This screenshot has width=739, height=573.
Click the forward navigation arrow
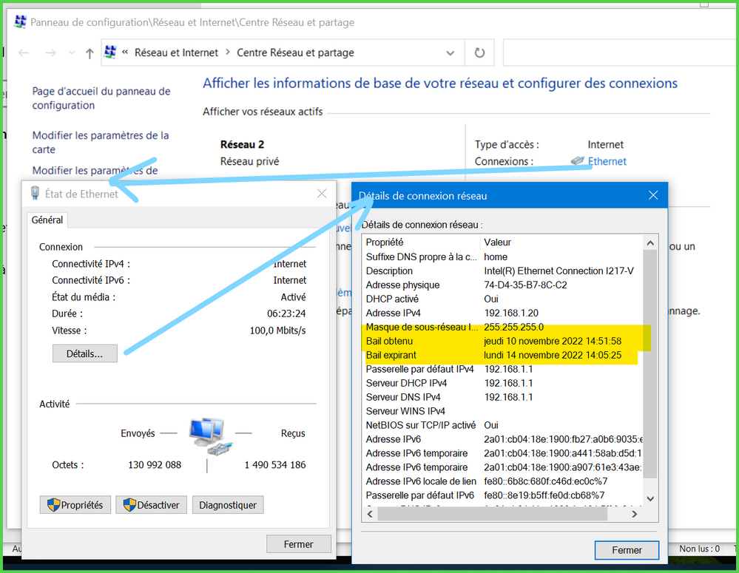point(50,52)
